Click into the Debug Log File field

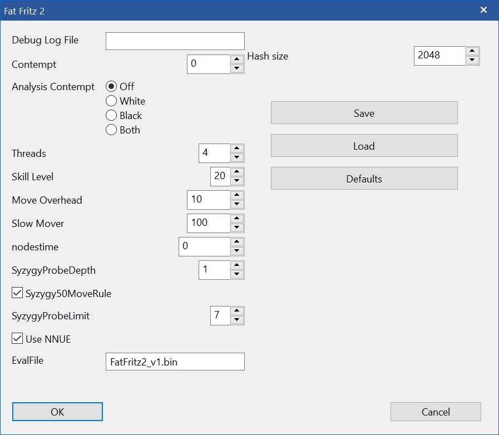pos(175,41)
